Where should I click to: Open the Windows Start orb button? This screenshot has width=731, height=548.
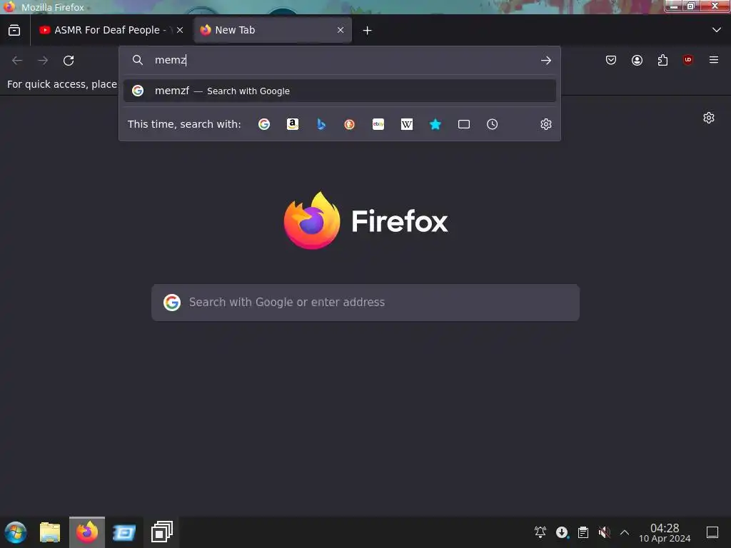pyautogui.click(x=16, y=532)
